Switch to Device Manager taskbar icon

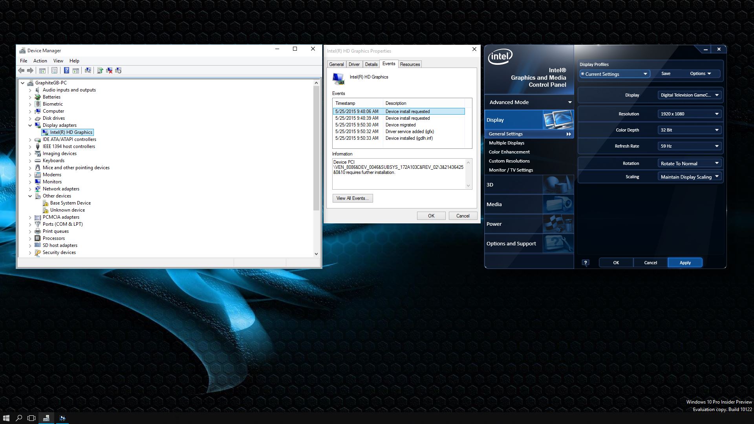[x=46, y=418]
